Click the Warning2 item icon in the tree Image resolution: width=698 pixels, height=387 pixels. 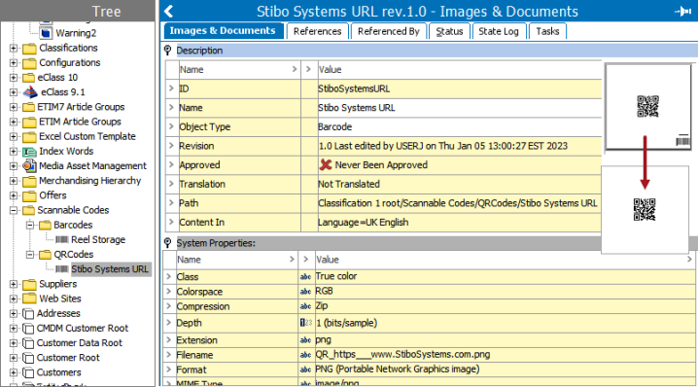46,33
